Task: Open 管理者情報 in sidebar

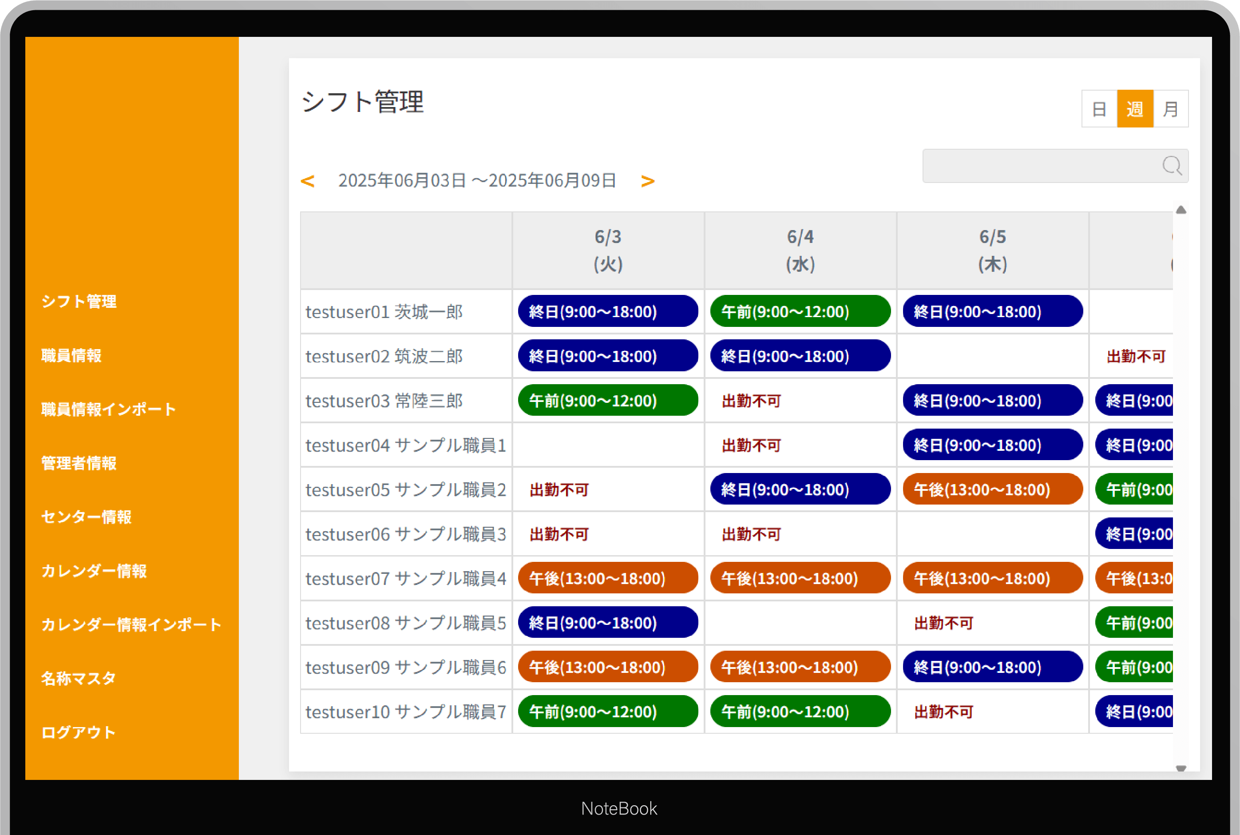Action: [79, 463]
